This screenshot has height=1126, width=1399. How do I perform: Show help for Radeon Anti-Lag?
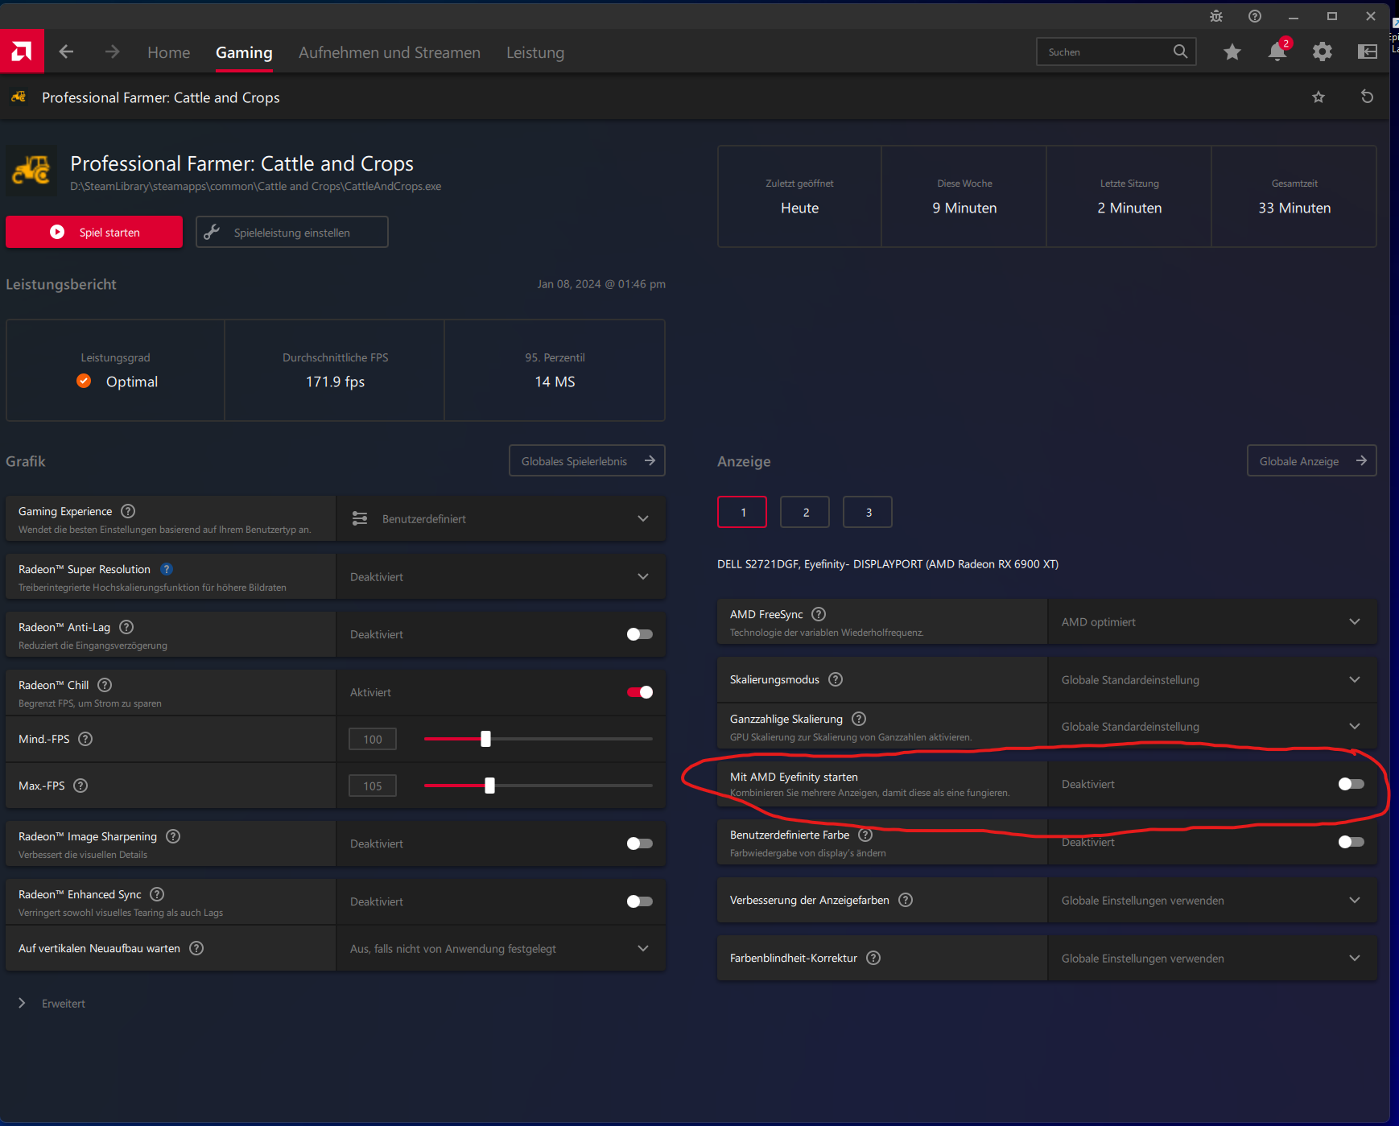pos(126,627)
